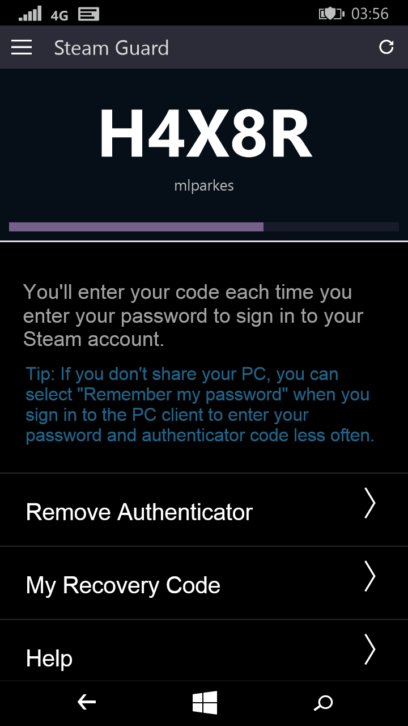Screen dimensions: 408x726
Task: Expand My Recovery Code chevron
Action: (369, 576)
